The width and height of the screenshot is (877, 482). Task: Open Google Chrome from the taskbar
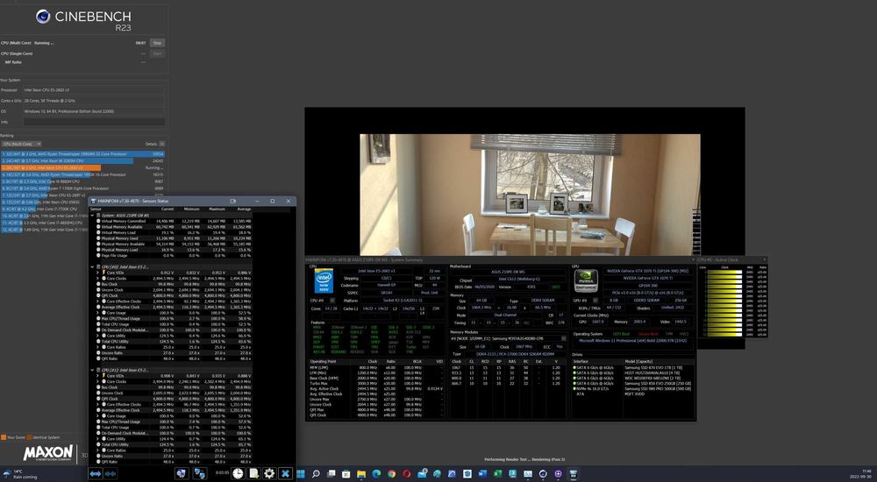coord(391,473)
